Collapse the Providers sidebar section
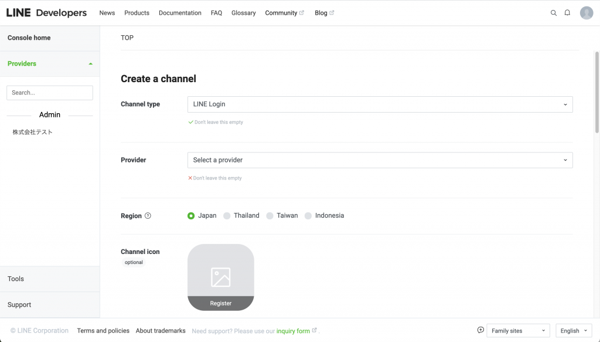 click(50, 63)
